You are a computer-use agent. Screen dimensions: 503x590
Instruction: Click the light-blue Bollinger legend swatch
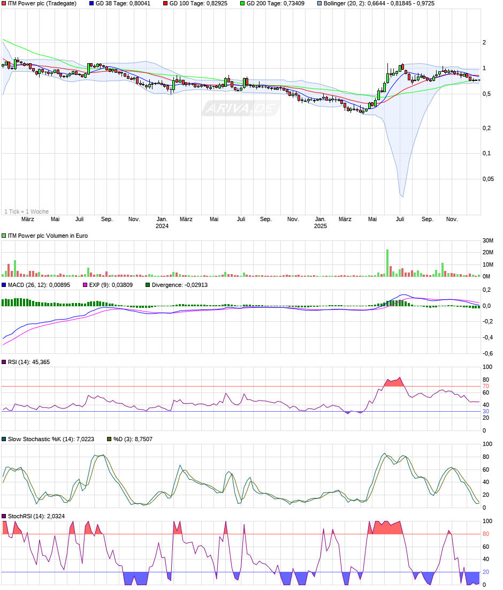(320, 3)
